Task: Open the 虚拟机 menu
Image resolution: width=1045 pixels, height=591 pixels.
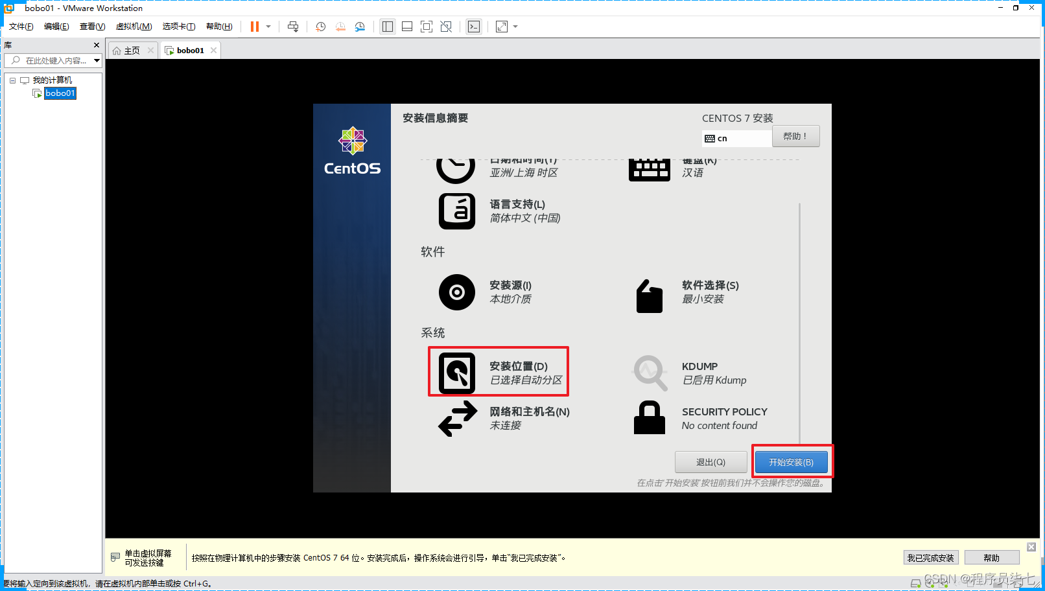Action: tap(133, 27)
